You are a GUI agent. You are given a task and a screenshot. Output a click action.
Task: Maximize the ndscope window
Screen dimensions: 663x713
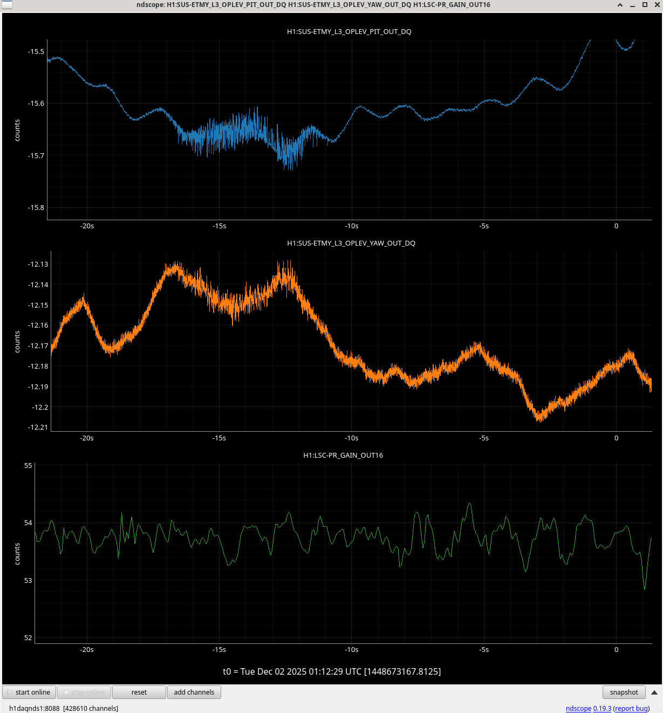click(x=645, y=5)
